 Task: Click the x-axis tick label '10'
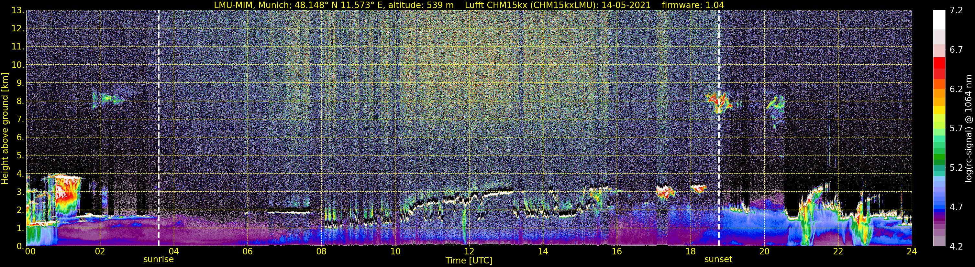coord(395,251)
